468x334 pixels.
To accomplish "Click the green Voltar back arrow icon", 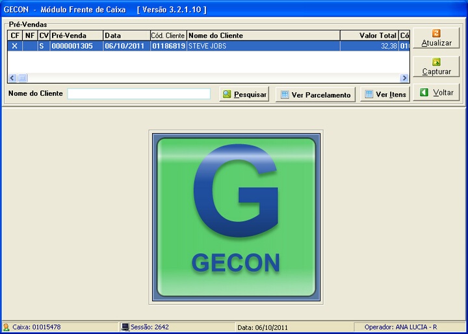I will click(424, 93).
